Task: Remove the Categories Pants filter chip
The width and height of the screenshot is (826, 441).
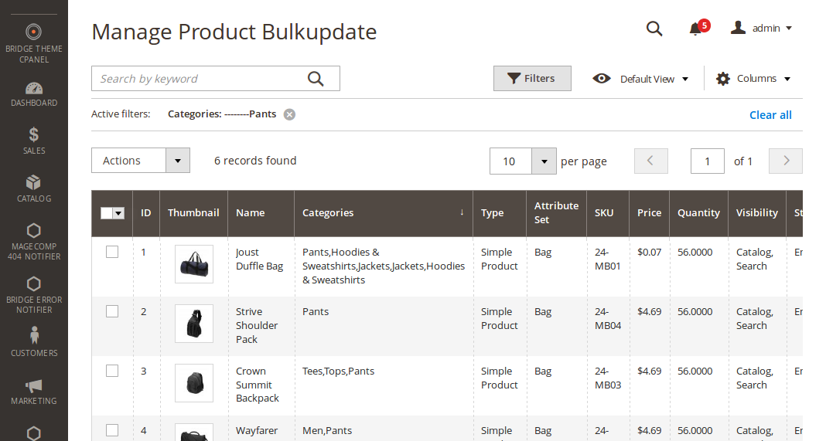Action: click(289, 114)
